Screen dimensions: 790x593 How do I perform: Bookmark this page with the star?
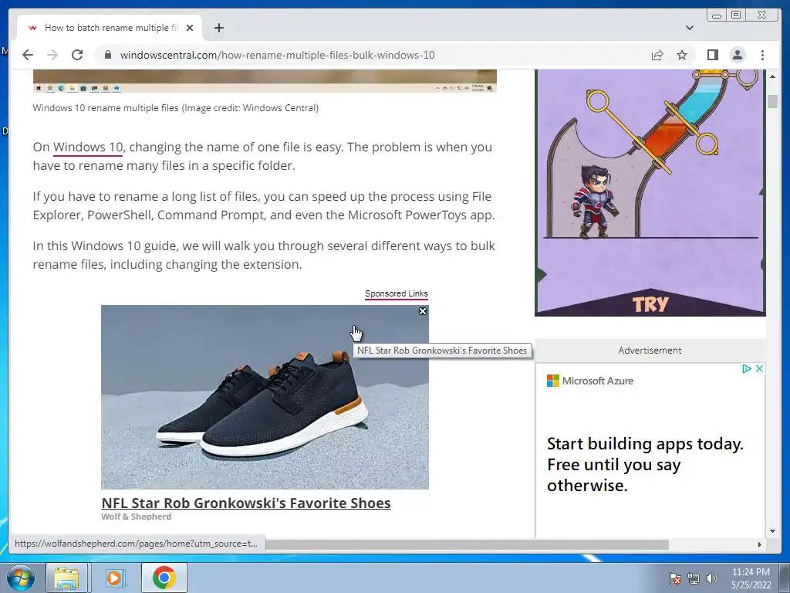click(682, 55)
